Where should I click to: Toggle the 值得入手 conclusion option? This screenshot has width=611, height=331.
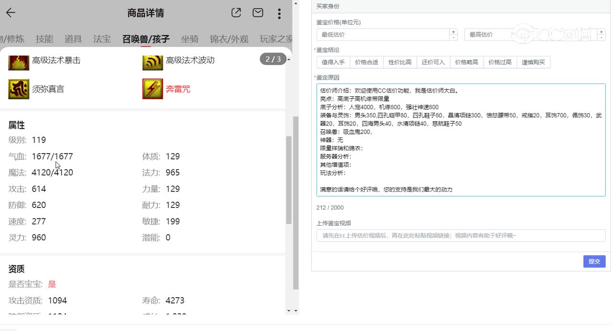333,62
